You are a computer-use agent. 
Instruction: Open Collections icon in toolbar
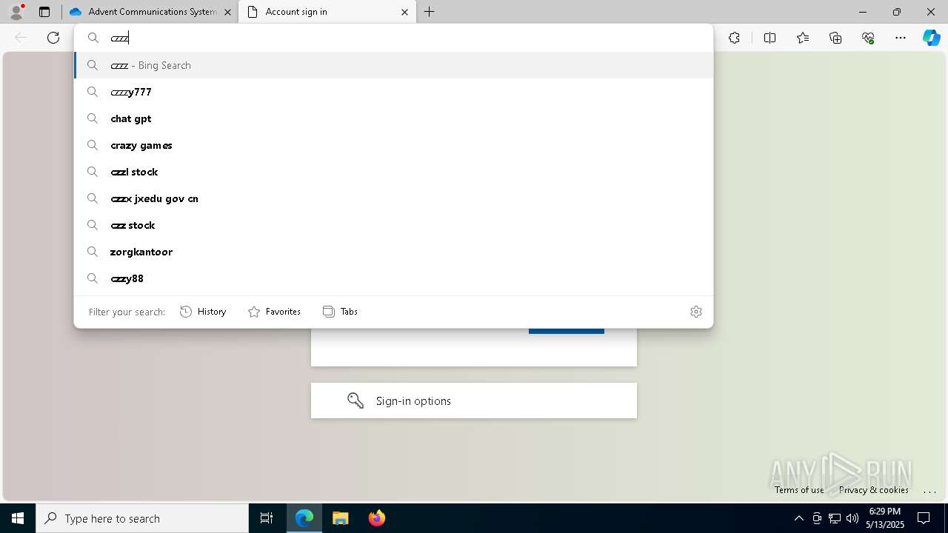(835, 38)
